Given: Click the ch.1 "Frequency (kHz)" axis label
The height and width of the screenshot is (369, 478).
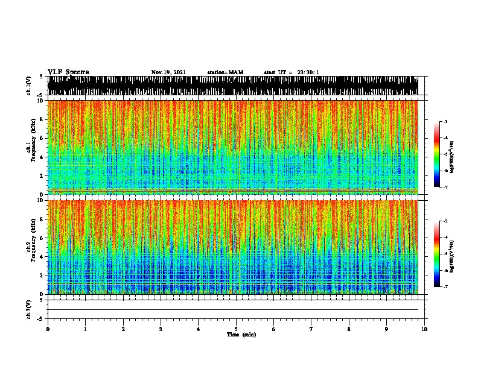Looking at the screenshot, I should 33,140.
